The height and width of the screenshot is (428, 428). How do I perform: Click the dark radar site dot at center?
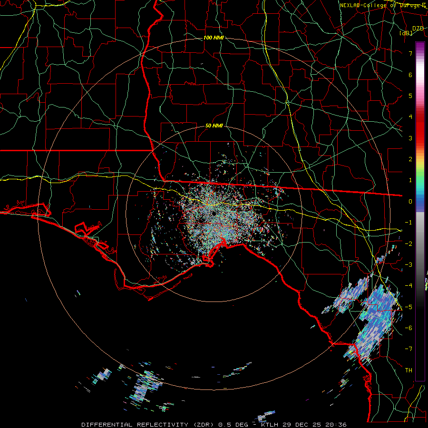click(214, 214)
